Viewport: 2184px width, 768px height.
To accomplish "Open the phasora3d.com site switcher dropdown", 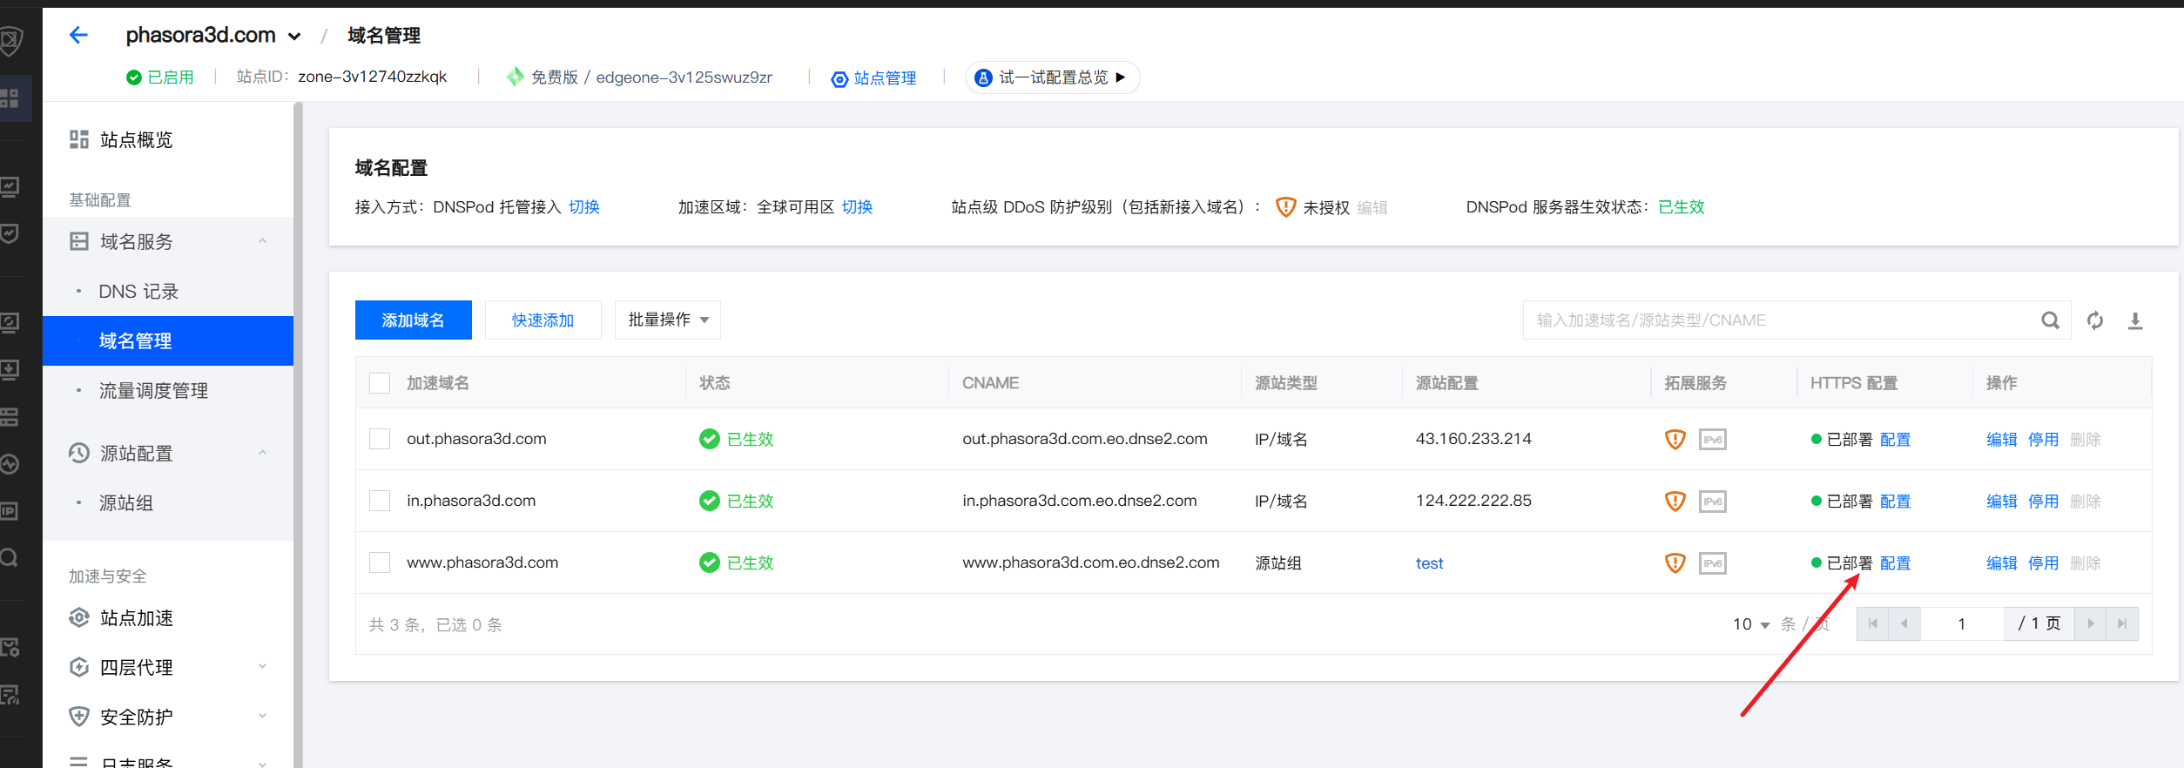I will (294, 37).
